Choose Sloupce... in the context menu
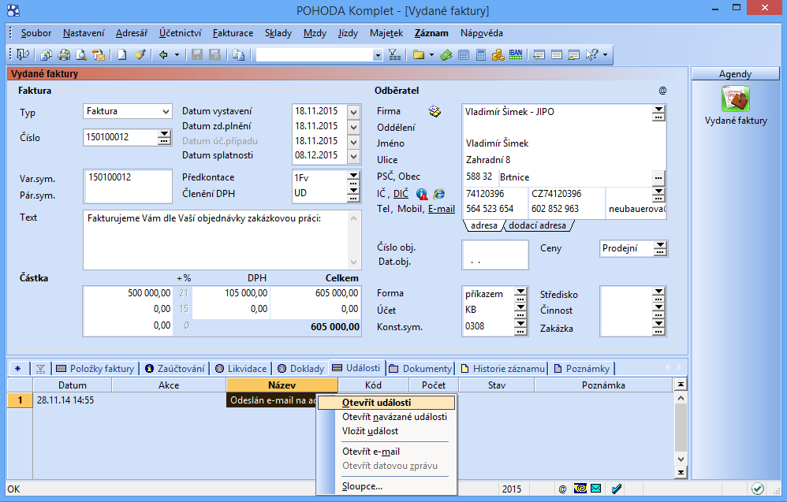This screenshot has width=787, height=502. point(386,486)
